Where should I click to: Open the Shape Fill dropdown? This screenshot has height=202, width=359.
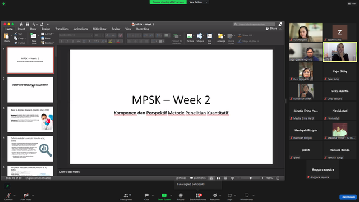(x=246, y=35)
